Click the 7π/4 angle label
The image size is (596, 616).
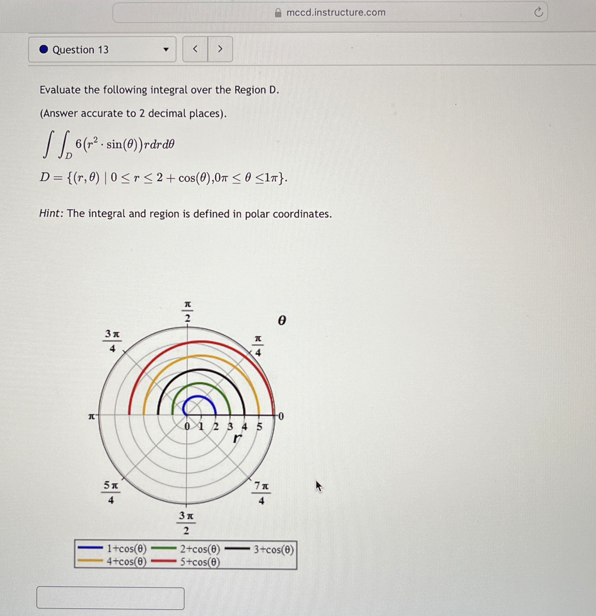[261, 493]
